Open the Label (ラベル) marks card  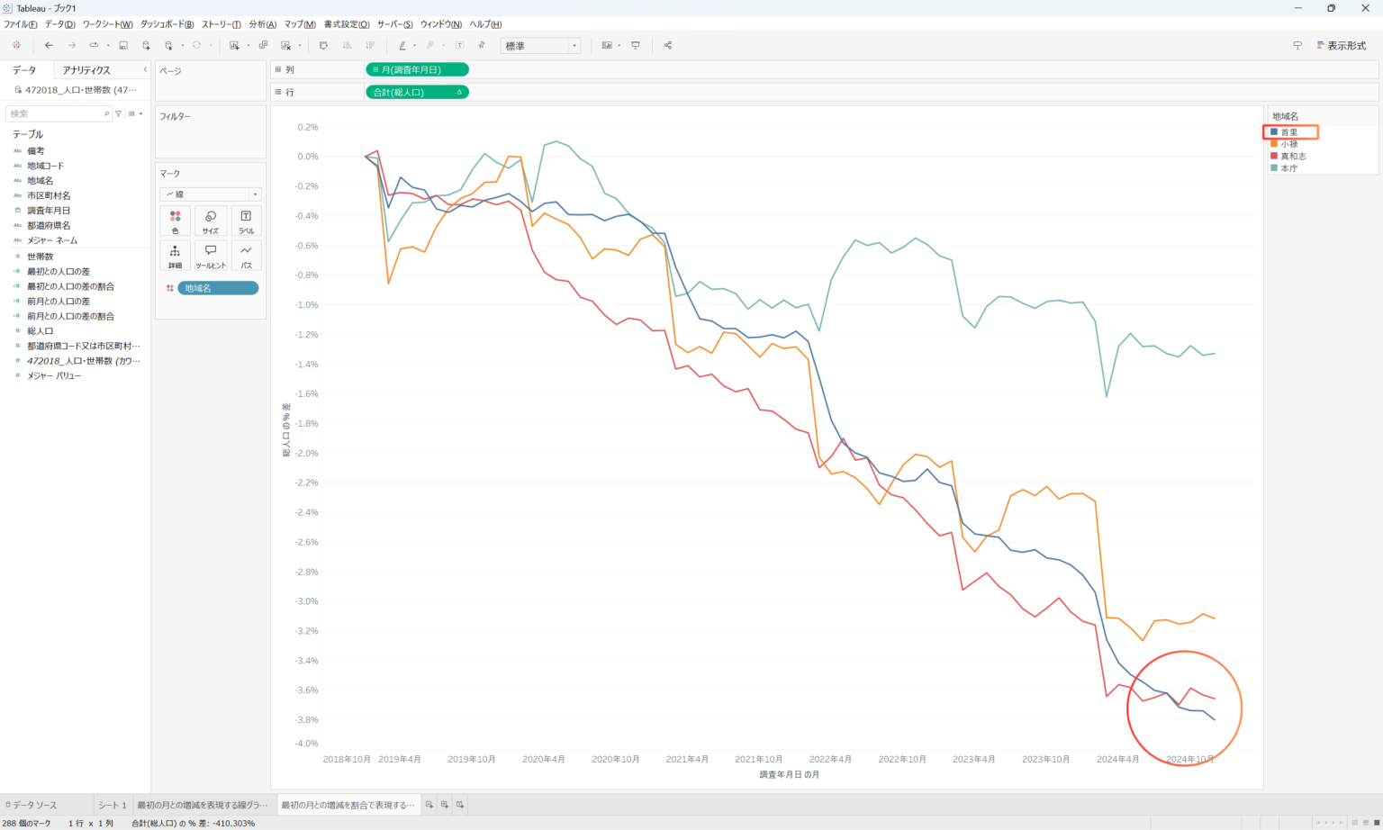click(246, 221)
